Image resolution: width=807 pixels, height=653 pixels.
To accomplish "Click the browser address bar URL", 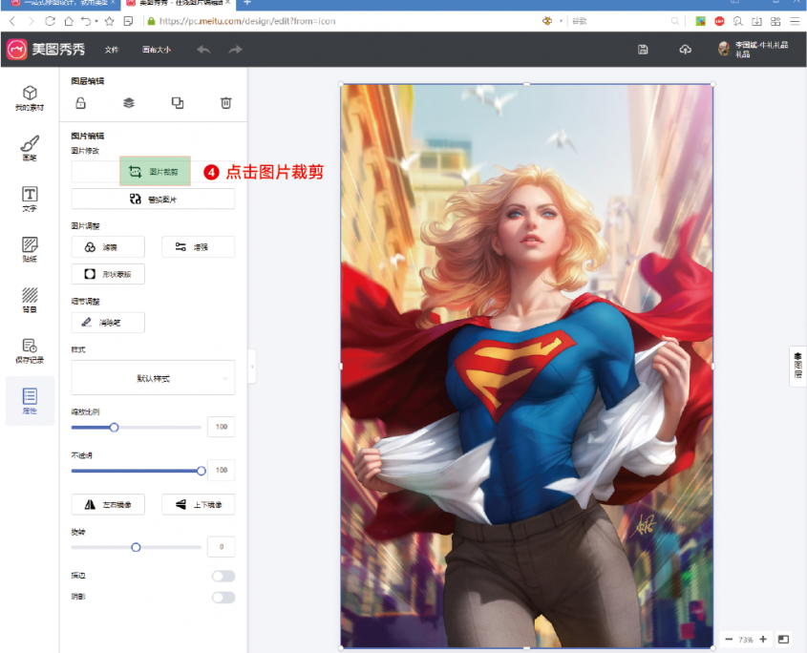I will click(x=247, y=21).
